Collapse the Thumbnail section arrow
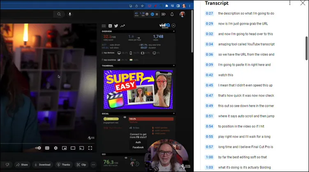Screen dimensions: 309x172 pos(174,66)
